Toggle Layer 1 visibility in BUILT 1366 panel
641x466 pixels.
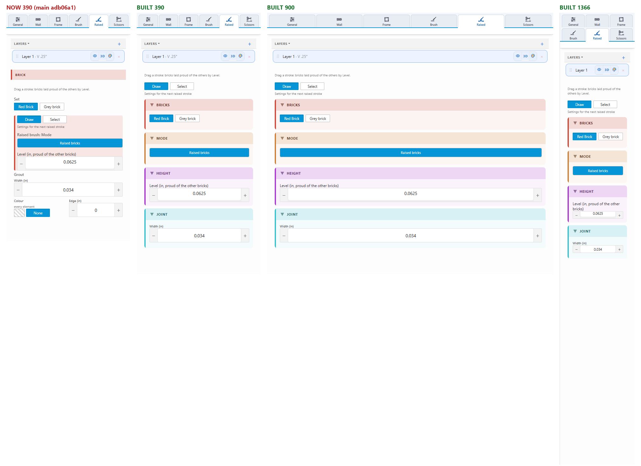[599, 70]
